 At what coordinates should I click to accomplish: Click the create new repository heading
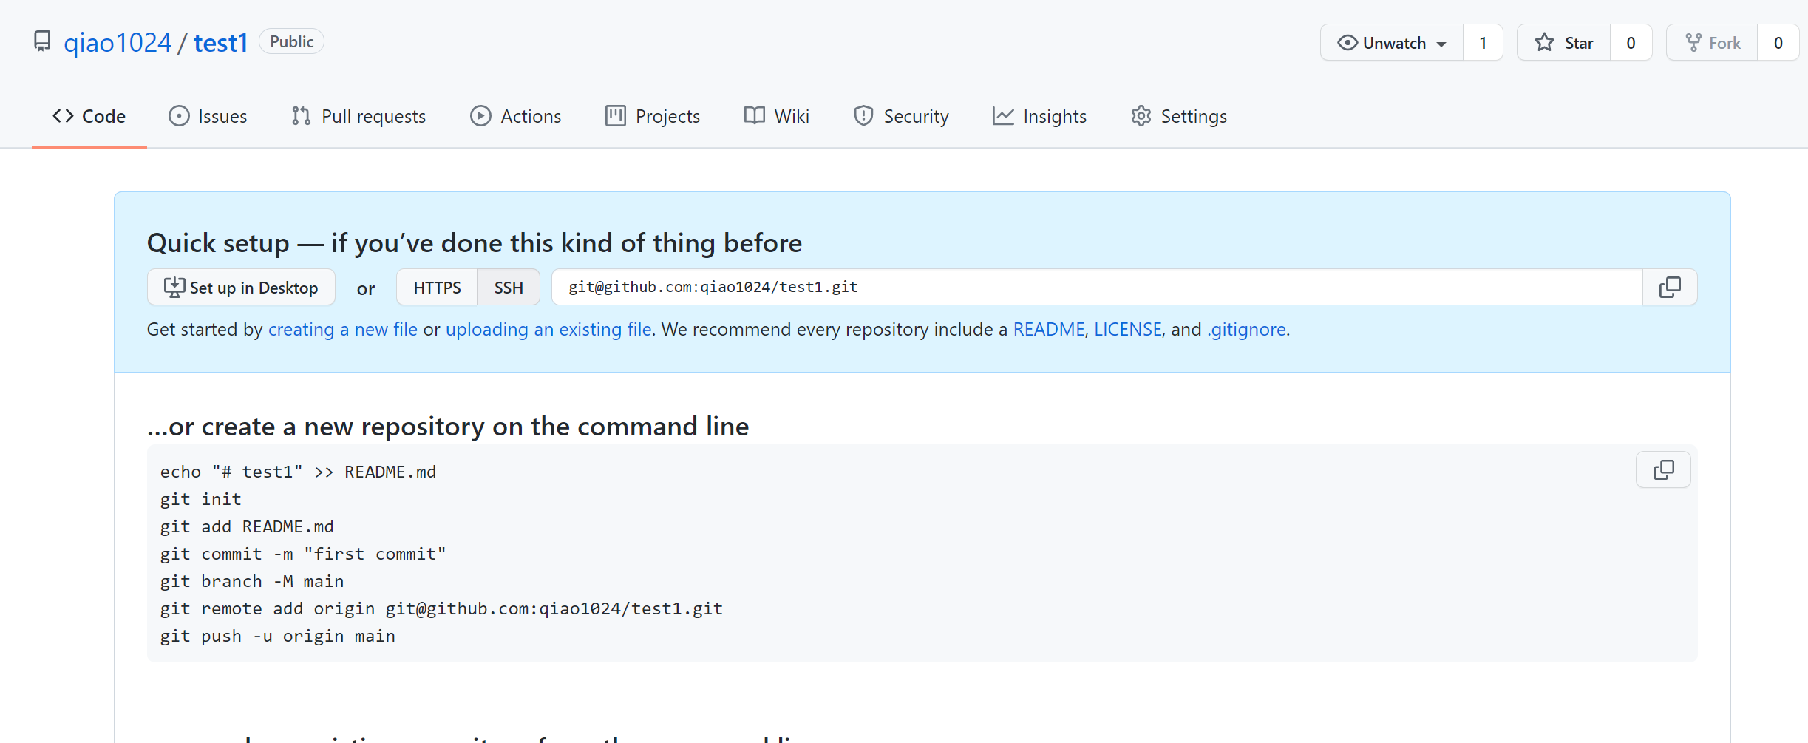[448, 427]
